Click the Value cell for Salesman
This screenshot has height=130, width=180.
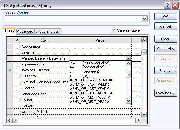pyautogui.click(x=100, y=52)
